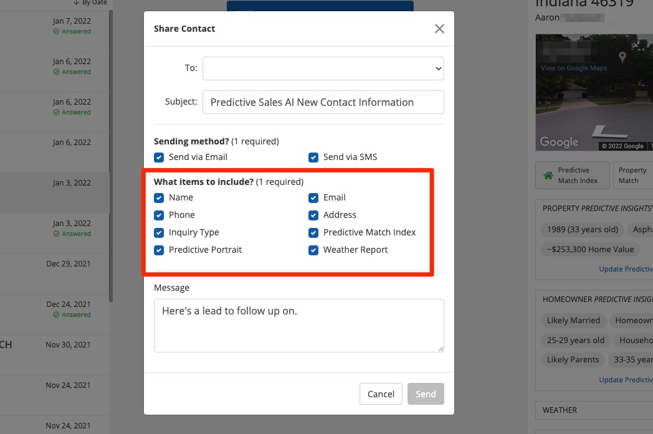Viewport: 653px width, 434px height.
Task: Click the map pin icon on street view
Action: (x=621, y=56)
